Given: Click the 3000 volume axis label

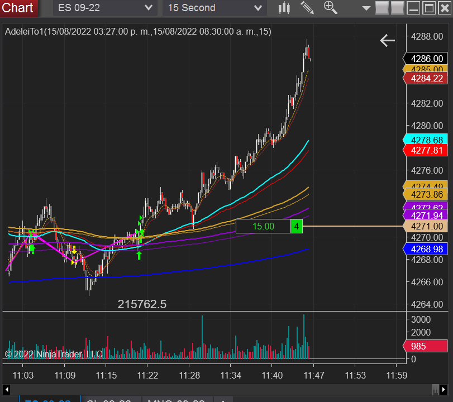Looking at the screenshot, I should coord(421,319).
